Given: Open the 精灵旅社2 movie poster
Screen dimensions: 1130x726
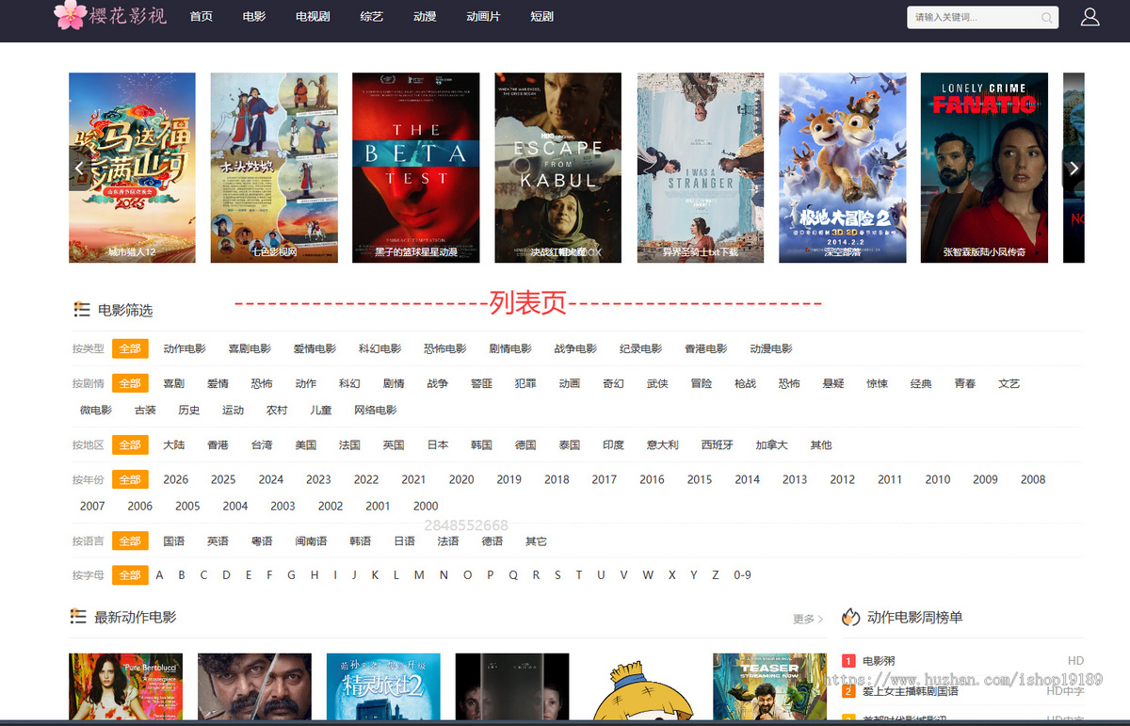Looking at the screenshot, I should (x=383, y=687).
